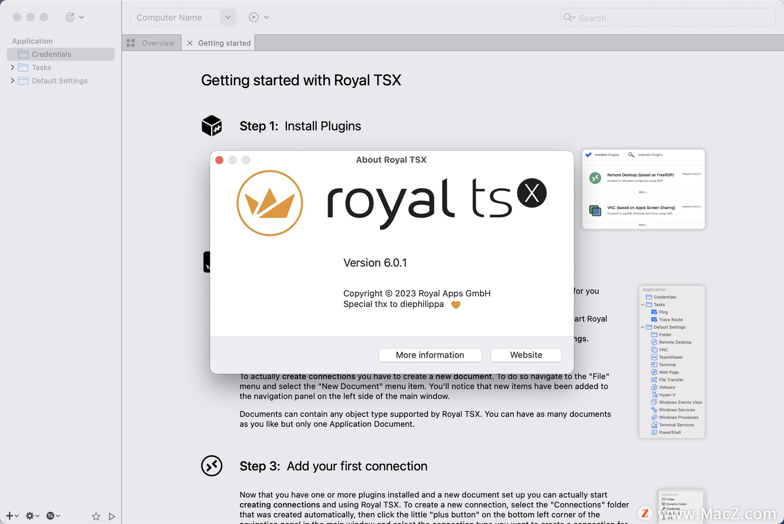Open the settings gear icon menu
The height and width of the screenshot is (524, 784).
pyautogui.click(x=30, y=515)
